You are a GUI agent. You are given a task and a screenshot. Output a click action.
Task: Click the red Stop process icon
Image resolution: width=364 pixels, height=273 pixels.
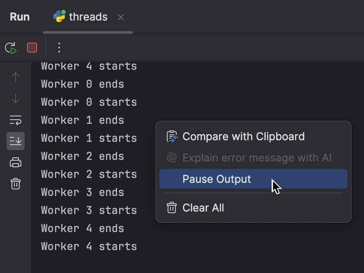point(32,48)
